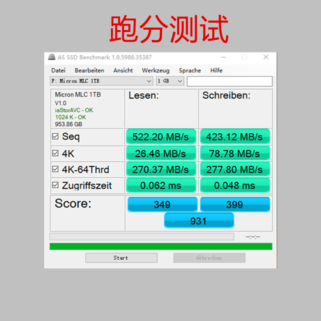Click the empty text field beside size dropdown
321x321 pixels.
click(x=230, y=81)
